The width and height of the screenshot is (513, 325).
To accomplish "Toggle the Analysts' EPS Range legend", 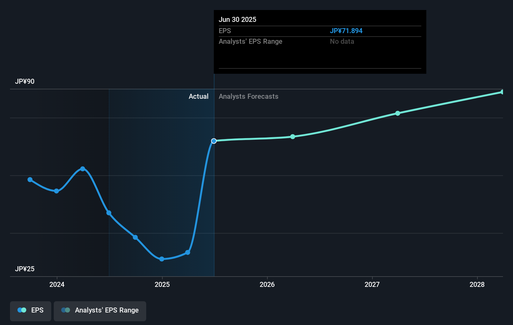I will (x=100, y=311).
